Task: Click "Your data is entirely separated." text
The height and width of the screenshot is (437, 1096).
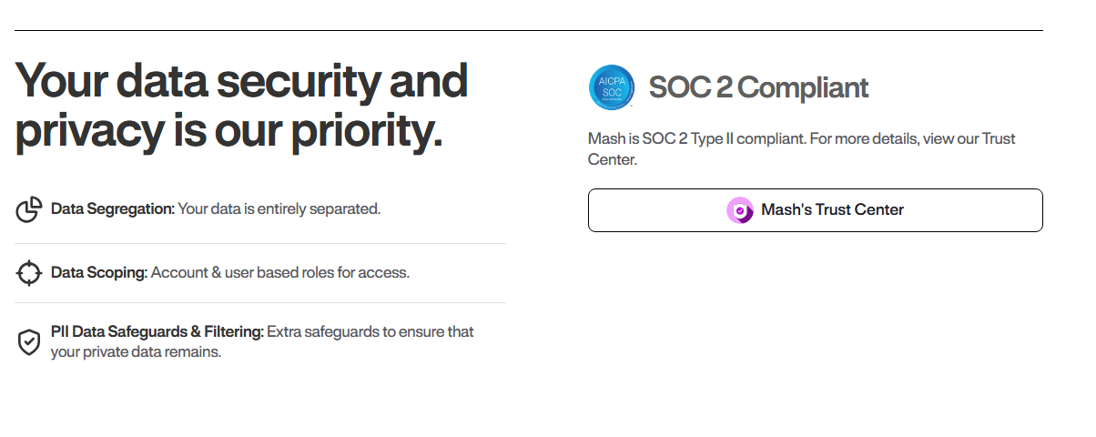Action: point(279,209)
